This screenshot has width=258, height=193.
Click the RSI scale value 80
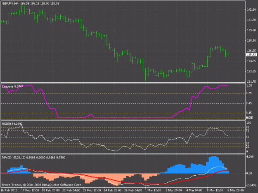[x=248, y=128]
